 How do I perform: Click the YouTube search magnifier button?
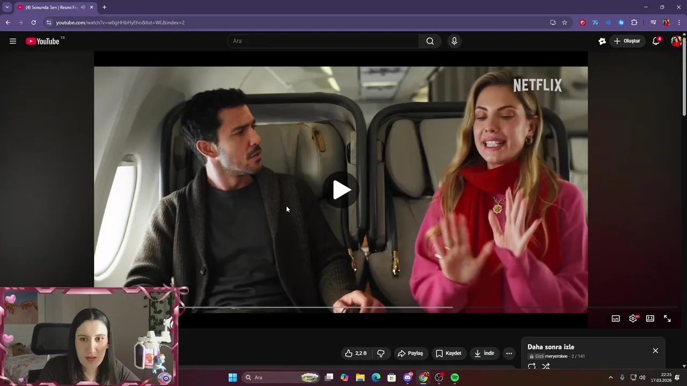click(x=430, y=41)
